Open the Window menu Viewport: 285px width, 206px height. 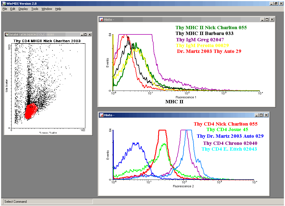tap(47, 9)
